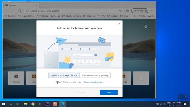Click the pause recording overlay button
The image size is (190, 107).
(180, 96)
